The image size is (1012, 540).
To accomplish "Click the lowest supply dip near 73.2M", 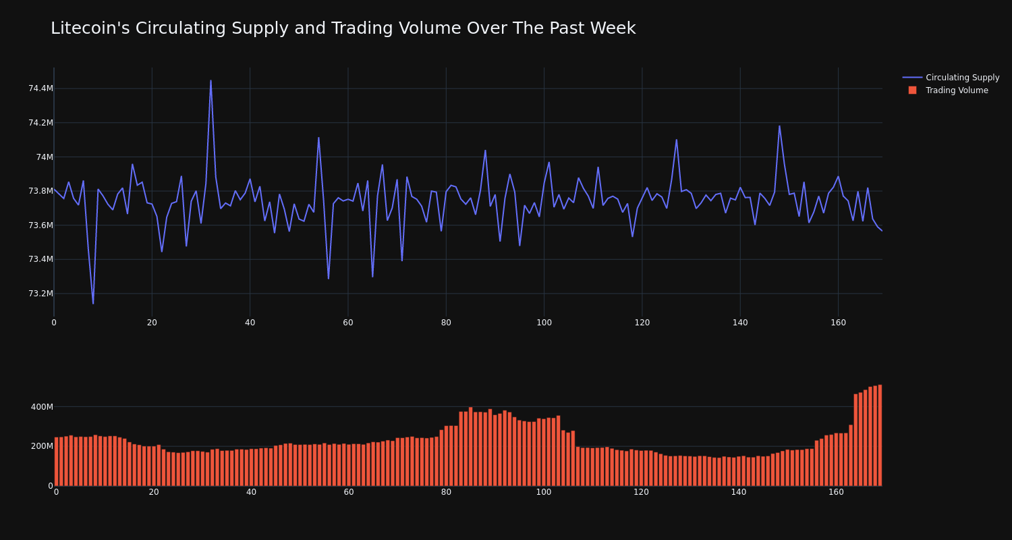I will tap(93, 303).
